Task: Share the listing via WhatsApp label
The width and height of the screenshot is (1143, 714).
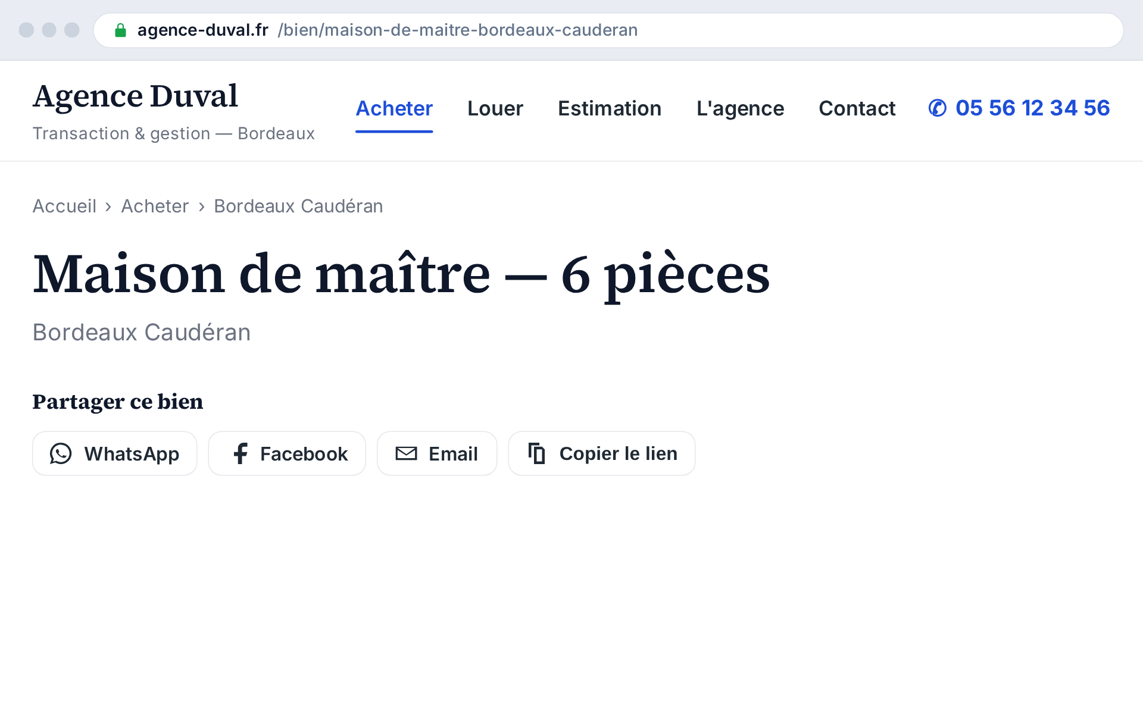Action: [132, 453]
